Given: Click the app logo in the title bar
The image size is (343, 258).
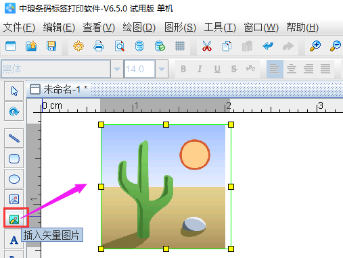Looking at the screenshot, I should pyautogui.click(x=10, y=8).
